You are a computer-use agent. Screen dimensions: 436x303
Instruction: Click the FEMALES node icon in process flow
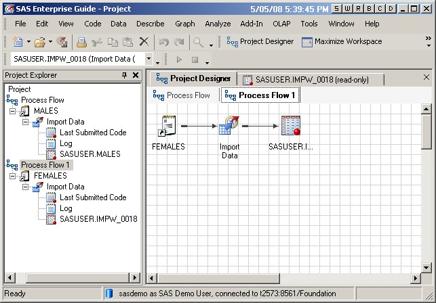pos(168,126)
